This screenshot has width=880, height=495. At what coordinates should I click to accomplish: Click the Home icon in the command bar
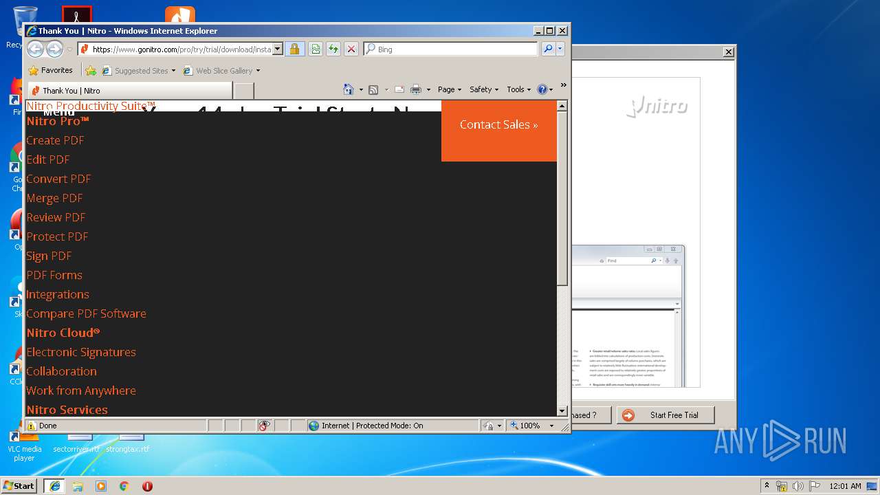pyautogui.click(x=349, y=89)
